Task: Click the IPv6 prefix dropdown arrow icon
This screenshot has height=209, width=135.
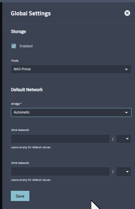Action: [127, 172]
